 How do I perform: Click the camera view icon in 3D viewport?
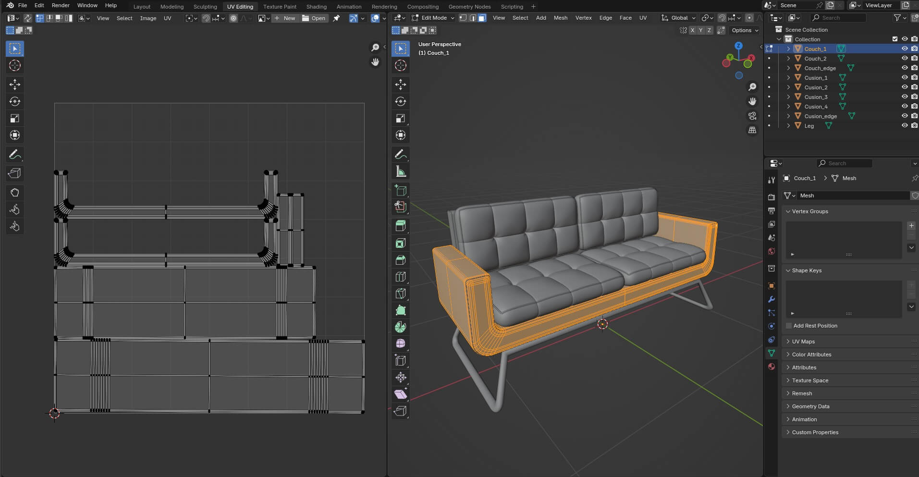[x=752, y=116]
